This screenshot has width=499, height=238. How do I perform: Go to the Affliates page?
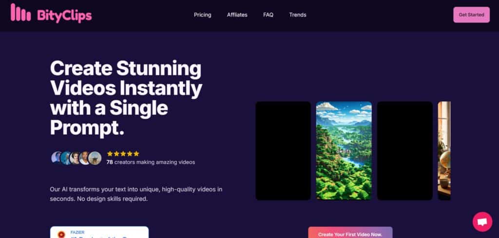pos(237,15)
